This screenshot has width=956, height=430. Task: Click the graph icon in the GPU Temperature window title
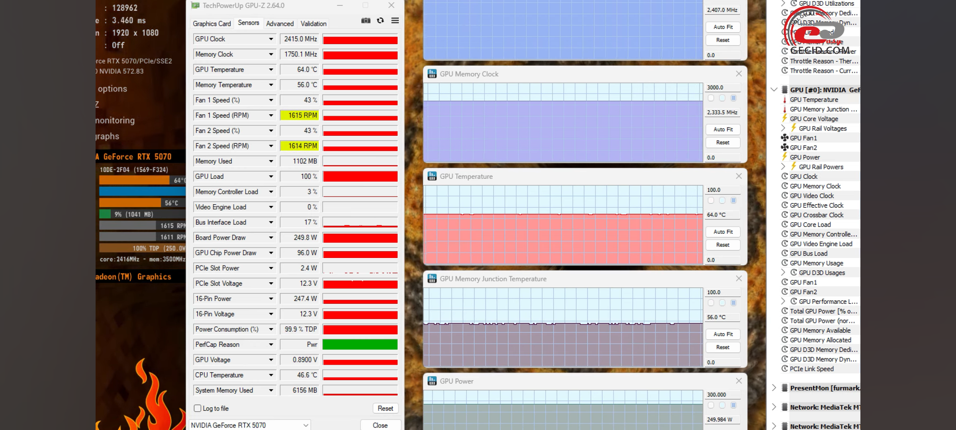click(432, 176)
